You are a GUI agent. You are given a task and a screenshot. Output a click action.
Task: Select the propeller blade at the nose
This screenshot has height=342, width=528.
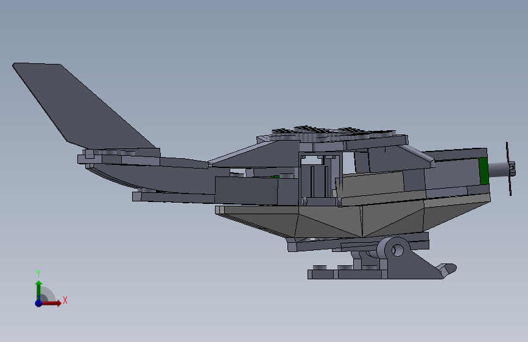click(509, 169)
